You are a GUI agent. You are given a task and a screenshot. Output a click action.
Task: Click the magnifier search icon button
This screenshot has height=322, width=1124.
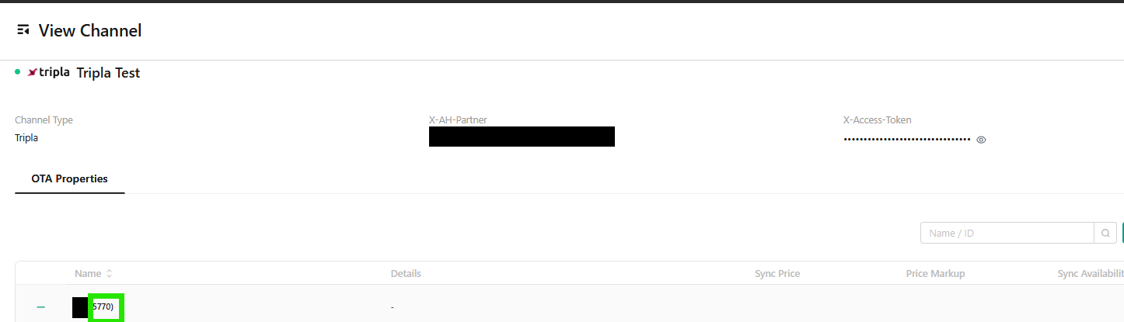tap(1105, 233)
